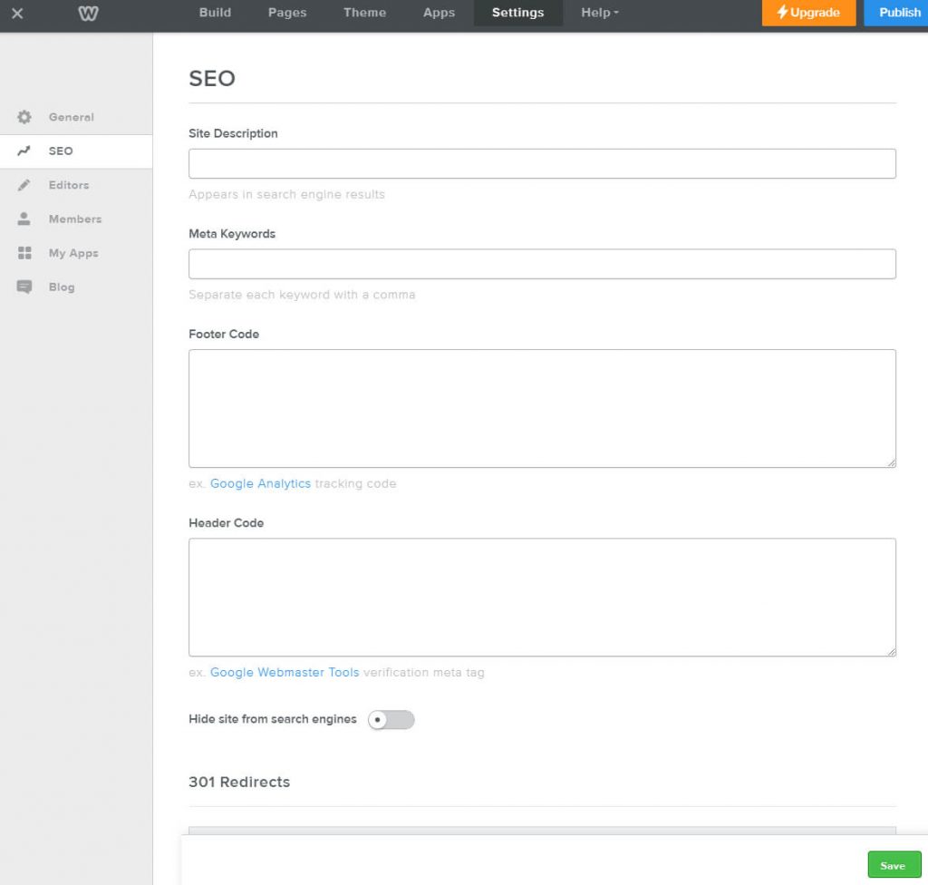Image resolution: width=928 pixels, height=885 pixels.
Task: Open Editors via the pencil icon
Action: (x=26, y=185)
